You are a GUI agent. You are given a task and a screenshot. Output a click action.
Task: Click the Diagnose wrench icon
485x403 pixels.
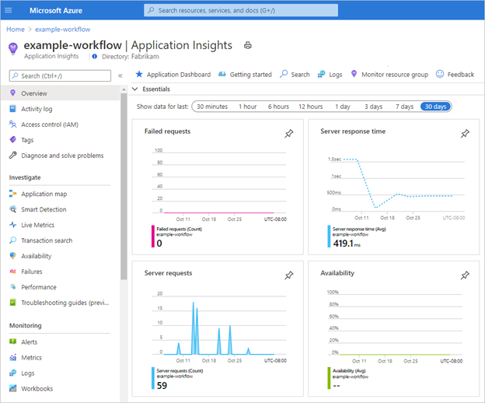(12, 155)
